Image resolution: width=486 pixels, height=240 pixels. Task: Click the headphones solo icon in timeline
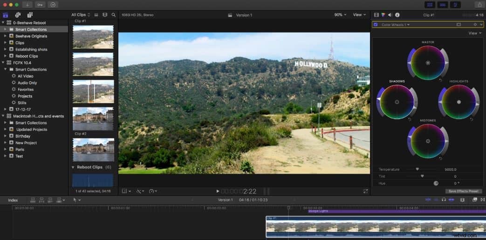pyautogui.click(x=444, y=200)
